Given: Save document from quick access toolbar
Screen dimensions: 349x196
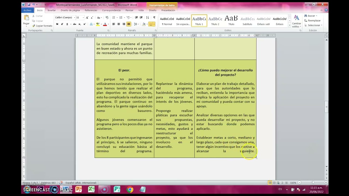Looking at the screenshot, I should (x=29, y=5).
